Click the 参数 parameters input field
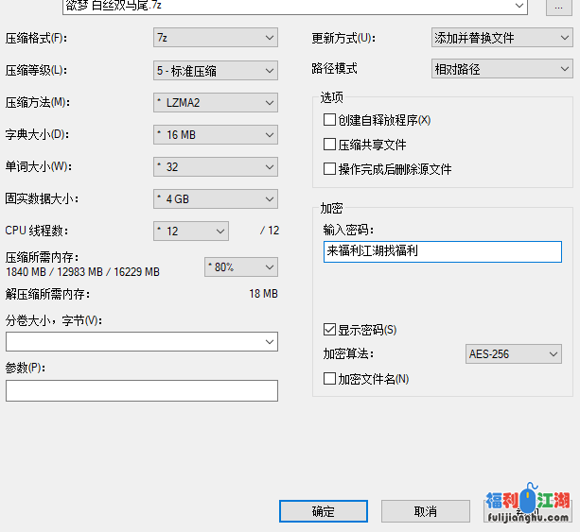 [141, 390]
